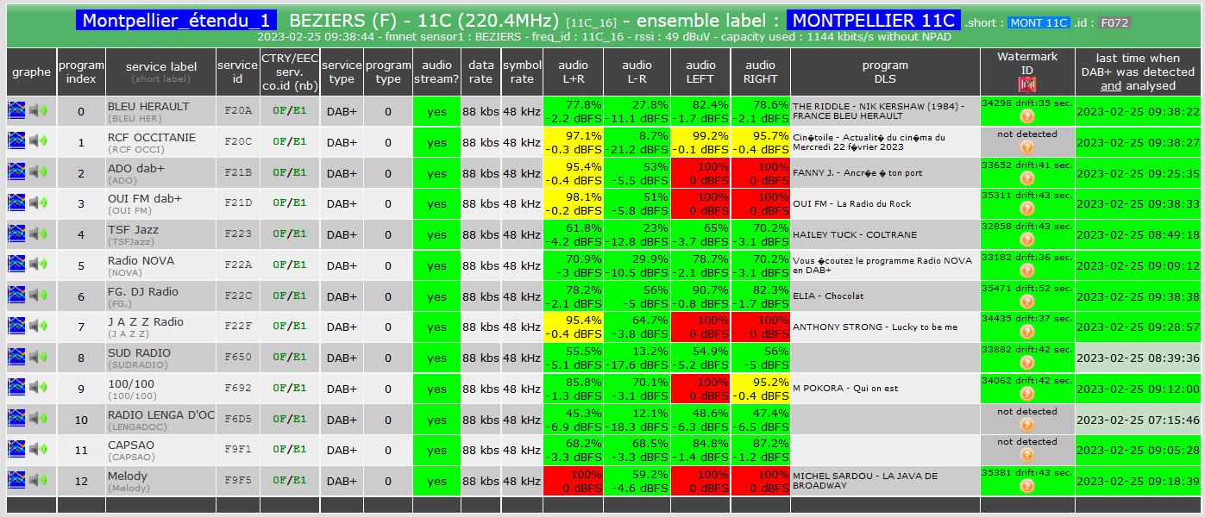
Task: Open the graph icon for SUD RADIO
Action: click(16, 357)
